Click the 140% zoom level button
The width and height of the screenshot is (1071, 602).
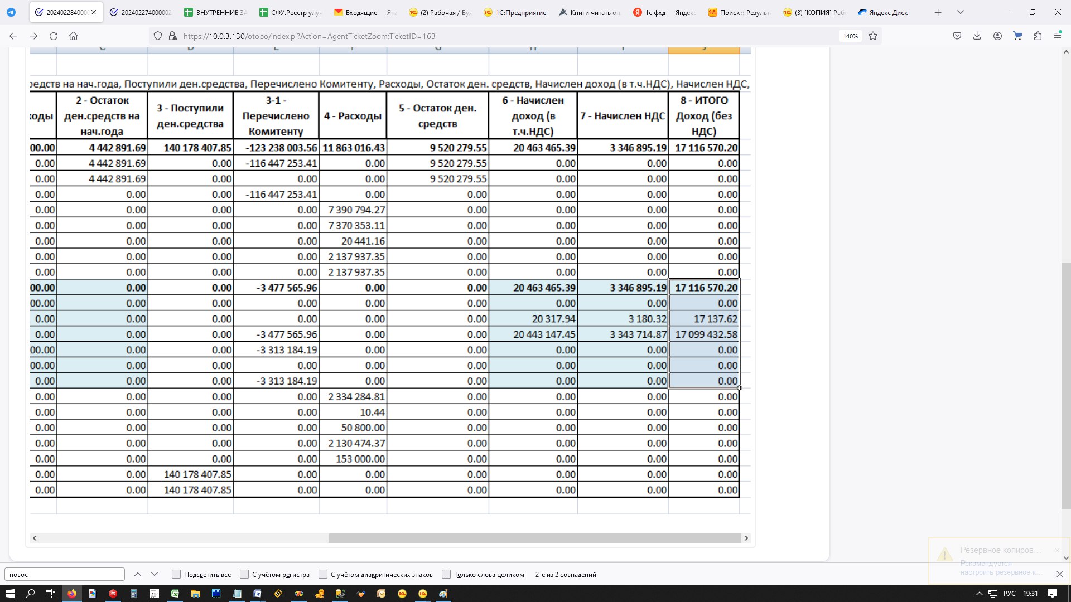coord(850,36)
